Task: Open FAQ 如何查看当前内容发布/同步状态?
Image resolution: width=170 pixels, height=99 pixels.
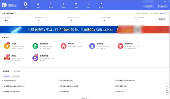Action: pyautogui.click(x=14, y=86)
